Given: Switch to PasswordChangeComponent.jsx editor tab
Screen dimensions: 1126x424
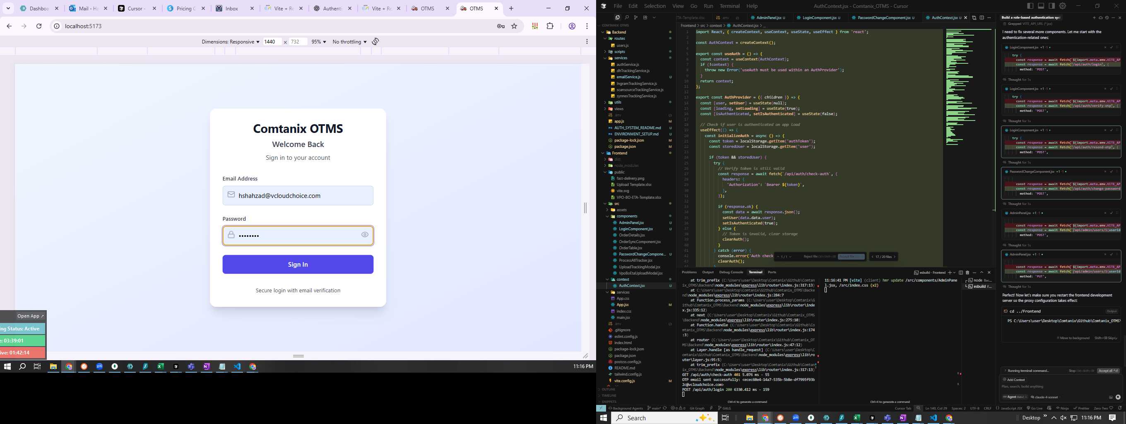Looking at the screenshot, I should click(883, 17).
